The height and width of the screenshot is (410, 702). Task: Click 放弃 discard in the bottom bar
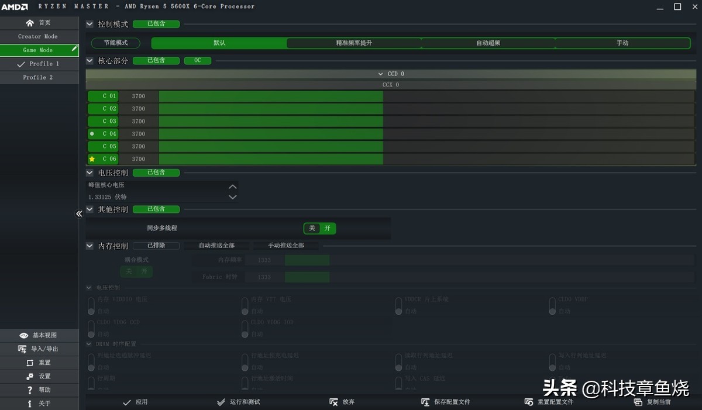point(342,402)
